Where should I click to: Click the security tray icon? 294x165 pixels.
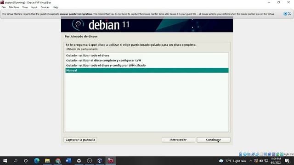pos(256,161)
